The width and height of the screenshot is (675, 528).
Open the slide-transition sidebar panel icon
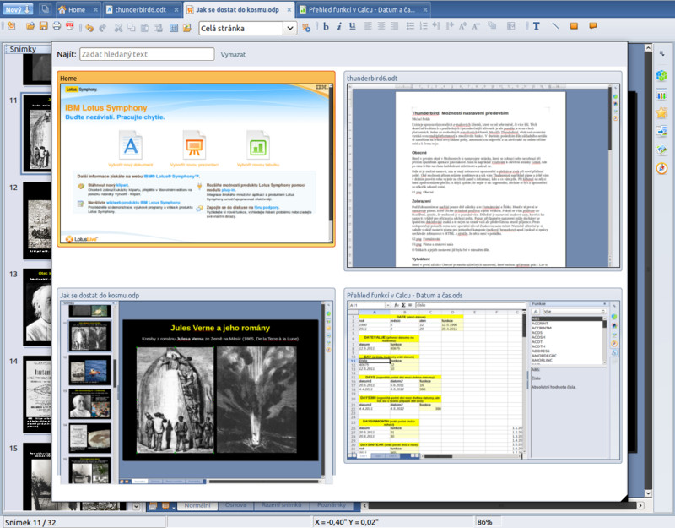661,131
